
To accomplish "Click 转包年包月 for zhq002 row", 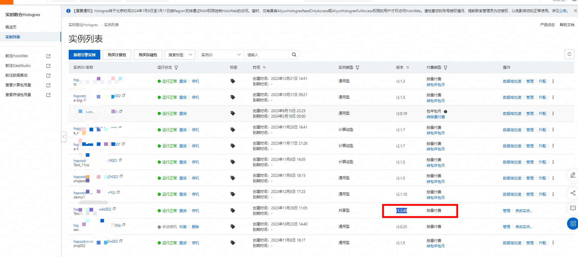I will [x=435, y=246].
